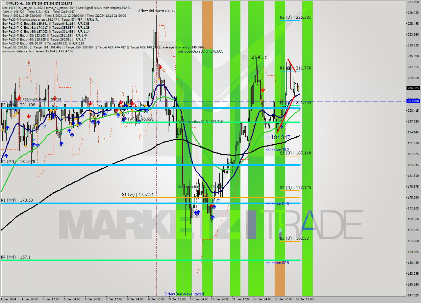Viewport: 421px width, 303px height.
Task: Click the 'Buy %20 @ Market price' line
Action: coord(50,19)
